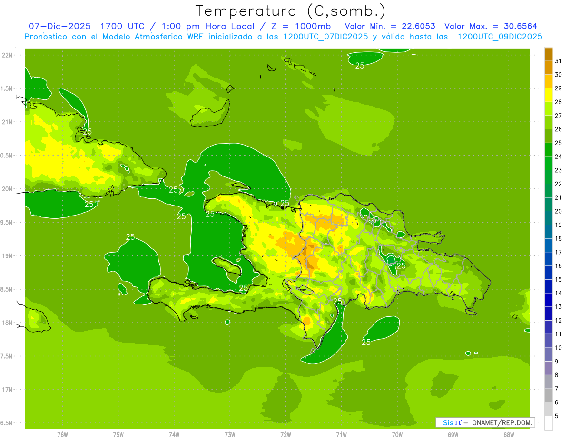Image resolution: width=571 pixels, height=441 pixels.
Task: Pick the teal swatch between 19 and 20
Action: [549, 218]
